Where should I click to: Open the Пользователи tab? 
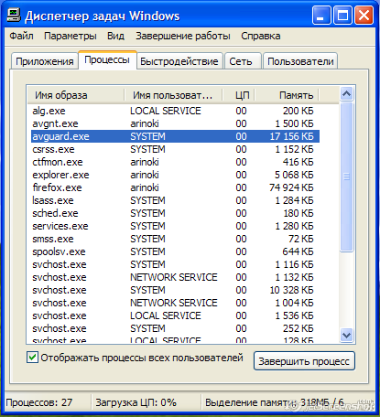300,61
